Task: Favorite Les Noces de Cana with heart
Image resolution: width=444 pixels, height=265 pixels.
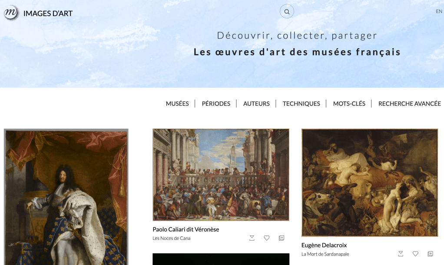Action: pos(266,238)
